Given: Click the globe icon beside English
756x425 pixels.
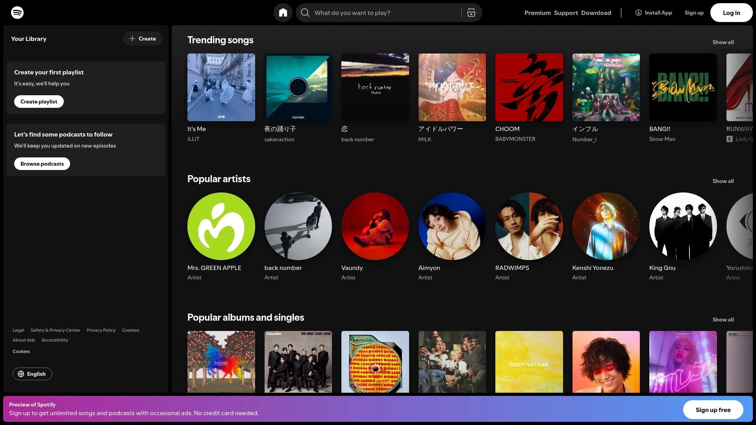Looking at the screenshot, I should [x=21, y=374].
